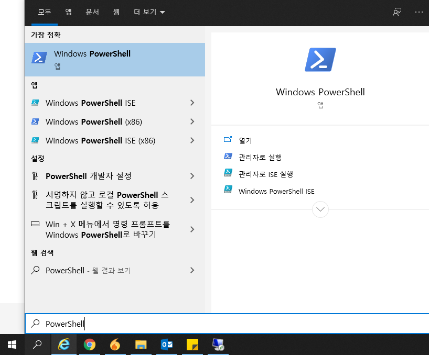The image size is (429, 355).
Task: Expand arrow for Windows PowerShell ISE (x86)
Action: [x=192, y=141]
